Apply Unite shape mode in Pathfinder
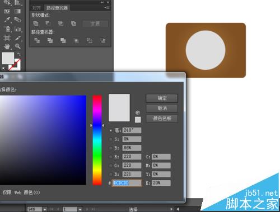Viewport: 280px width, 212px height. pos(36,23)
